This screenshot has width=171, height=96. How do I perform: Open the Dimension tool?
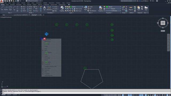pyautogui.click(x=49, y=8)
